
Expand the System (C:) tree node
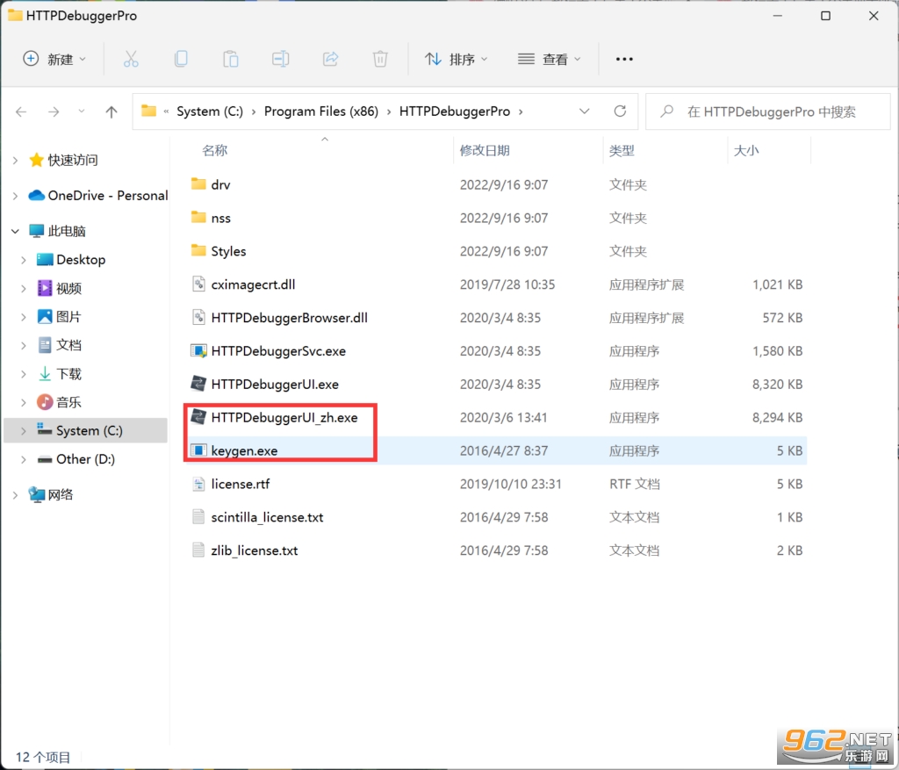tap(24, 430)
